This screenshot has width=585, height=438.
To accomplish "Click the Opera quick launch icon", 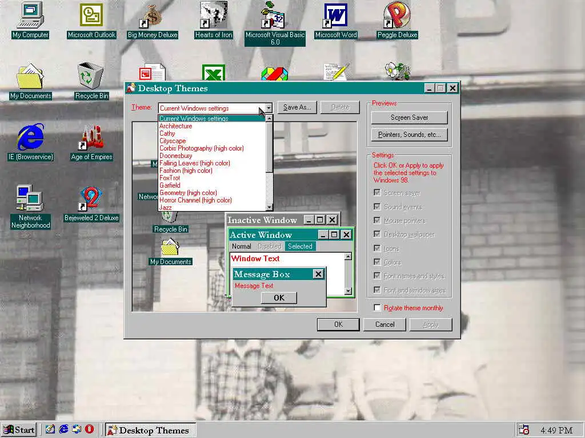I will (90, 429).
